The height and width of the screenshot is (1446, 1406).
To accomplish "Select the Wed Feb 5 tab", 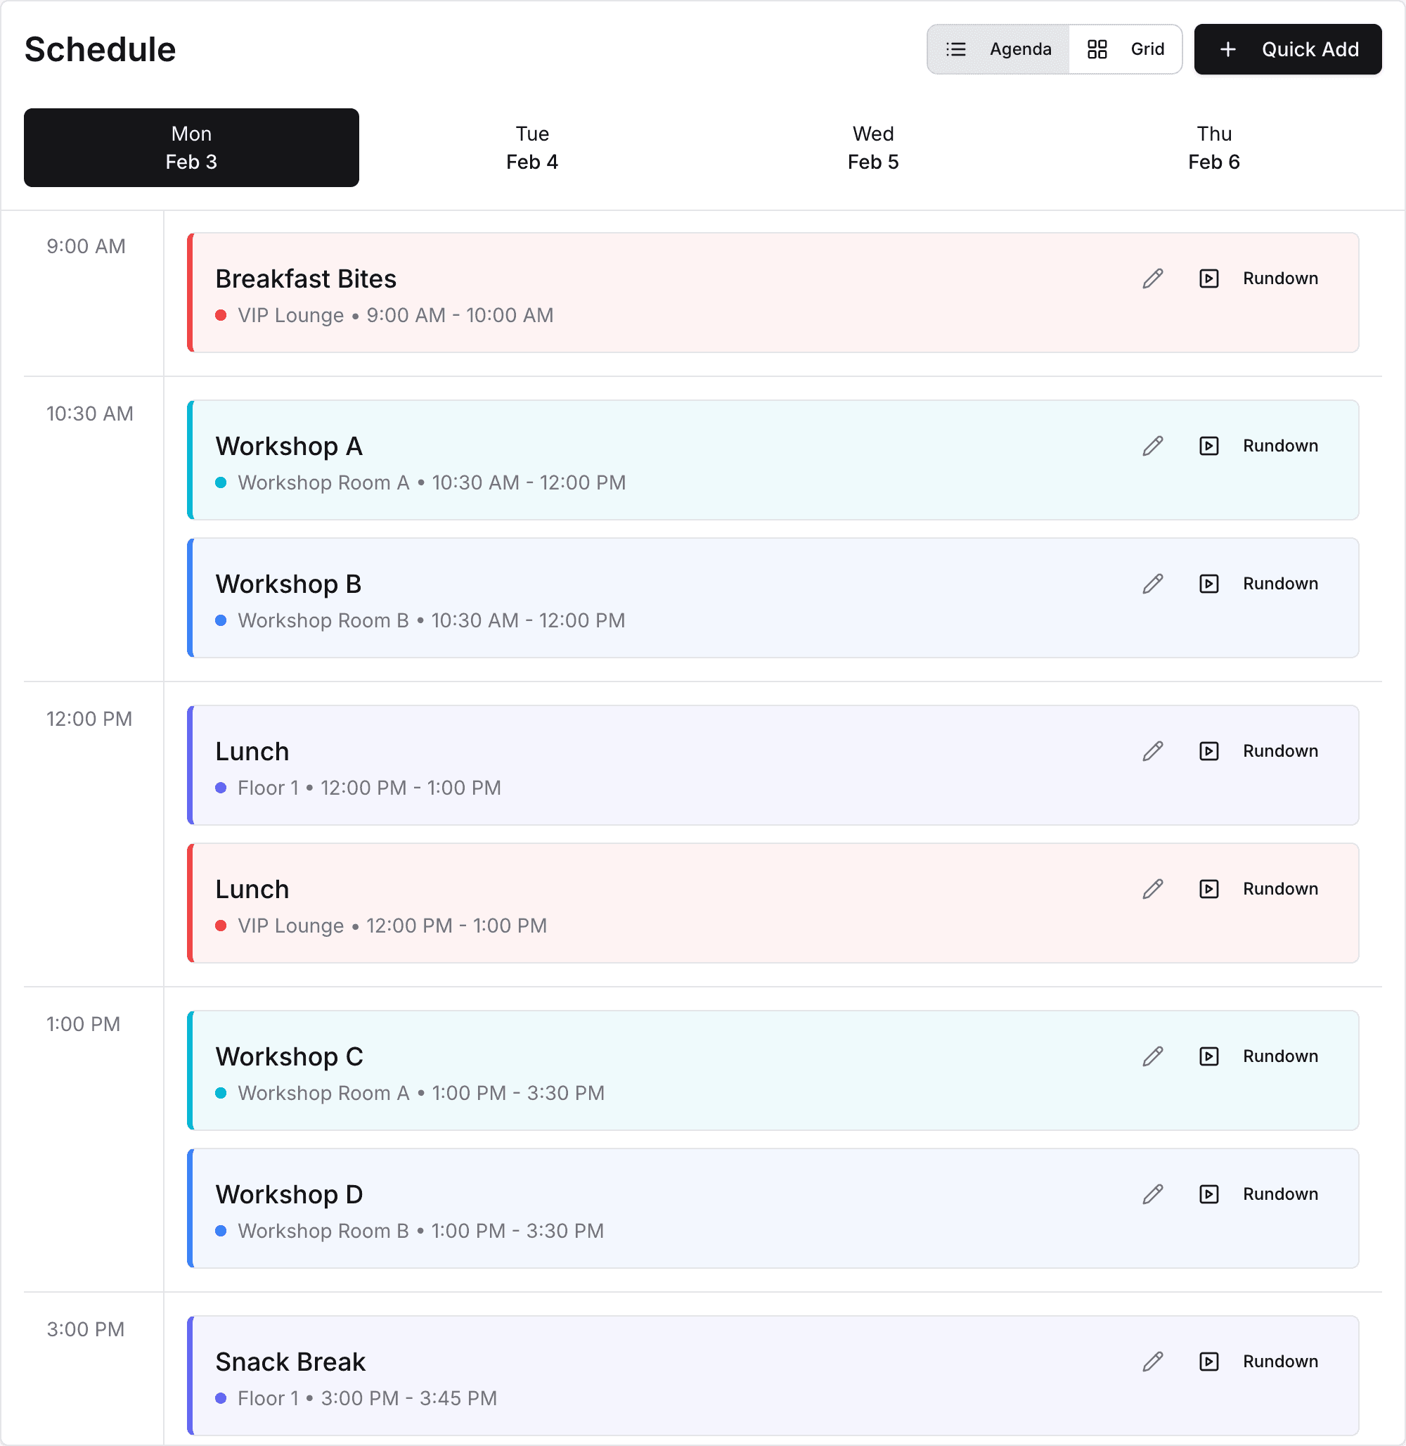I will (873, 148).
